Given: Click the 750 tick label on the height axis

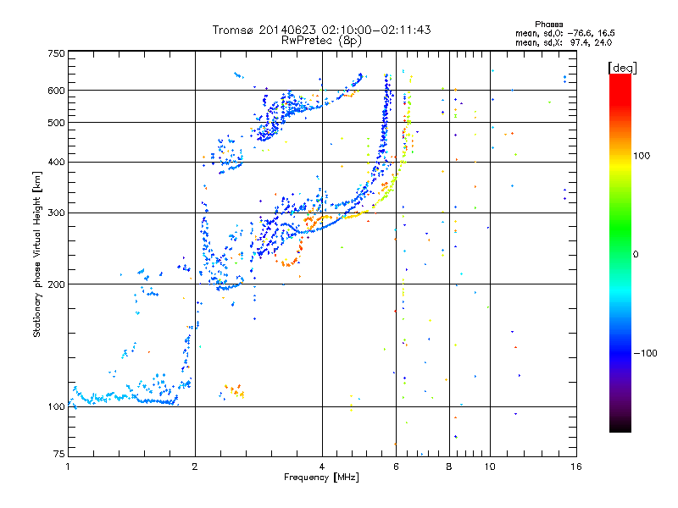Looking at the screenshot, I should [56, 53].
